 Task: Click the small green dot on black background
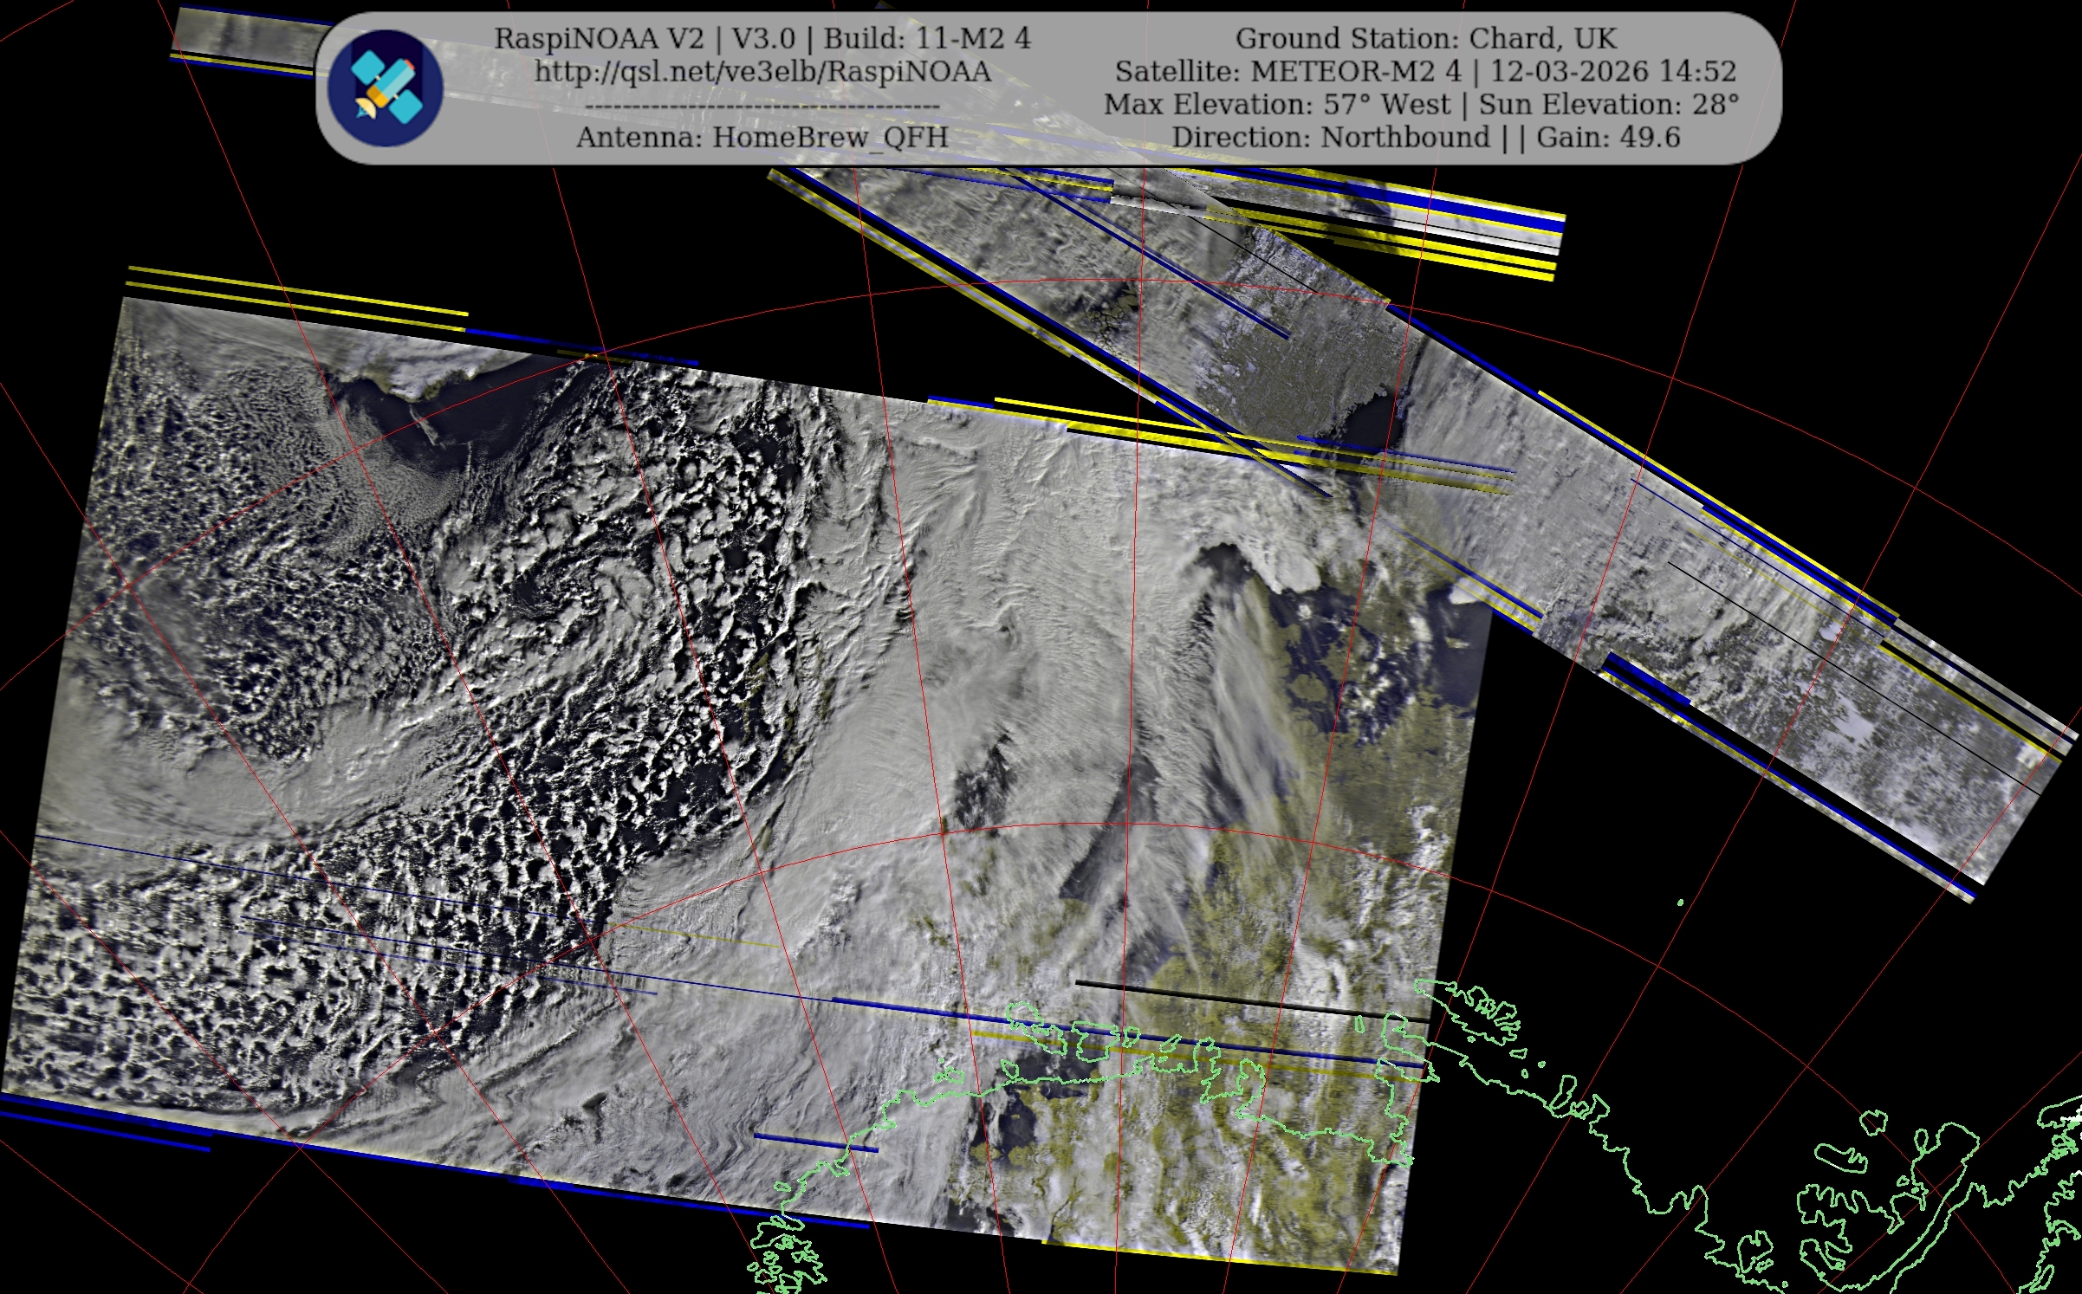pos(1681,903)
